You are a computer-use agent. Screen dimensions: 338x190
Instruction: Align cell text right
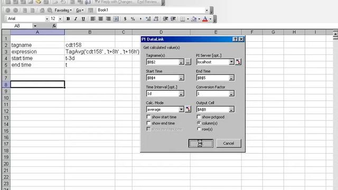[108, 19]
